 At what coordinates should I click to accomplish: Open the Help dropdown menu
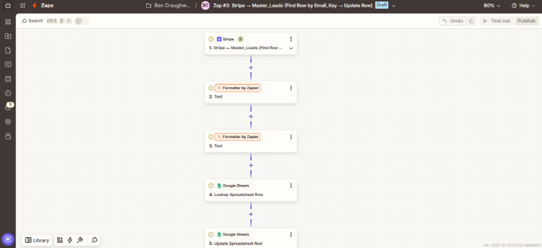523,5
